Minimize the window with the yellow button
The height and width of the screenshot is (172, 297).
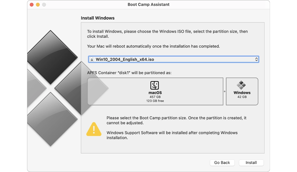[x=38, y=5]
